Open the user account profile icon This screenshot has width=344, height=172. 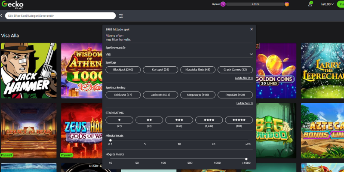point(310,4)
